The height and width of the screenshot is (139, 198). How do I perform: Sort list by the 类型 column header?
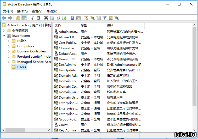pos(84,26)
